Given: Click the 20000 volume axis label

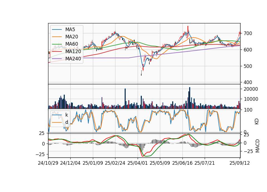Looking at the screenshot, I should (251, 89).
